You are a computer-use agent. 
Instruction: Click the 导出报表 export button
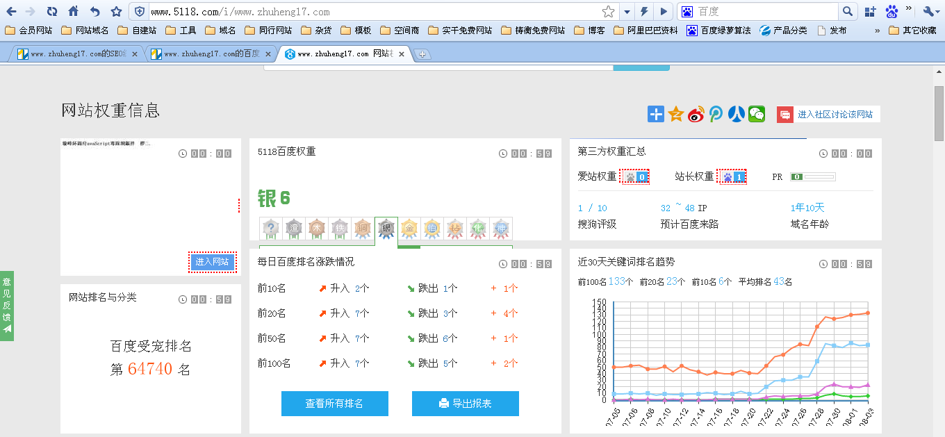465,404
